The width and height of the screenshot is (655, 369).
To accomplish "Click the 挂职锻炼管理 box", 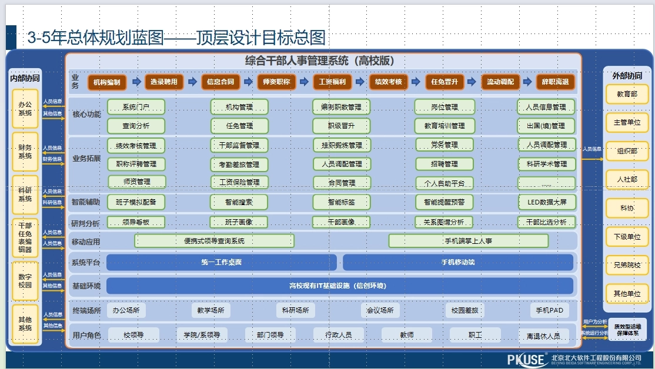I will click(x=342, y=145).
